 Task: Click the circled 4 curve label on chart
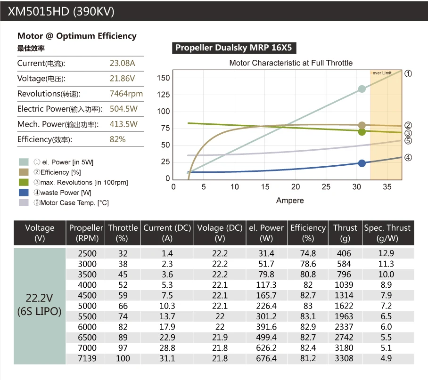[x=408, y=158]
